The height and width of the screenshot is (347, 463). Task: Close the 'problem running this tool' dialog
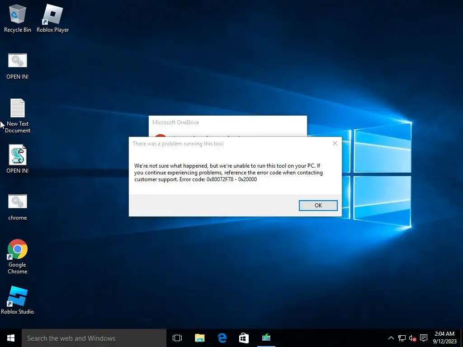(x=335, y=143)
